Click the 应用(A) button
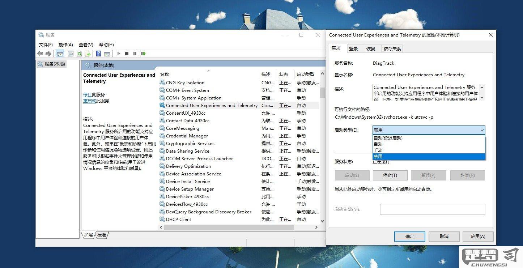Viewport: 523px width, 268px height. coord(478,237)
